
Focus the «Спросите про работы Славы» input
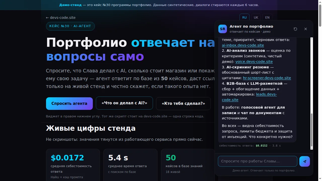(258, 161)
